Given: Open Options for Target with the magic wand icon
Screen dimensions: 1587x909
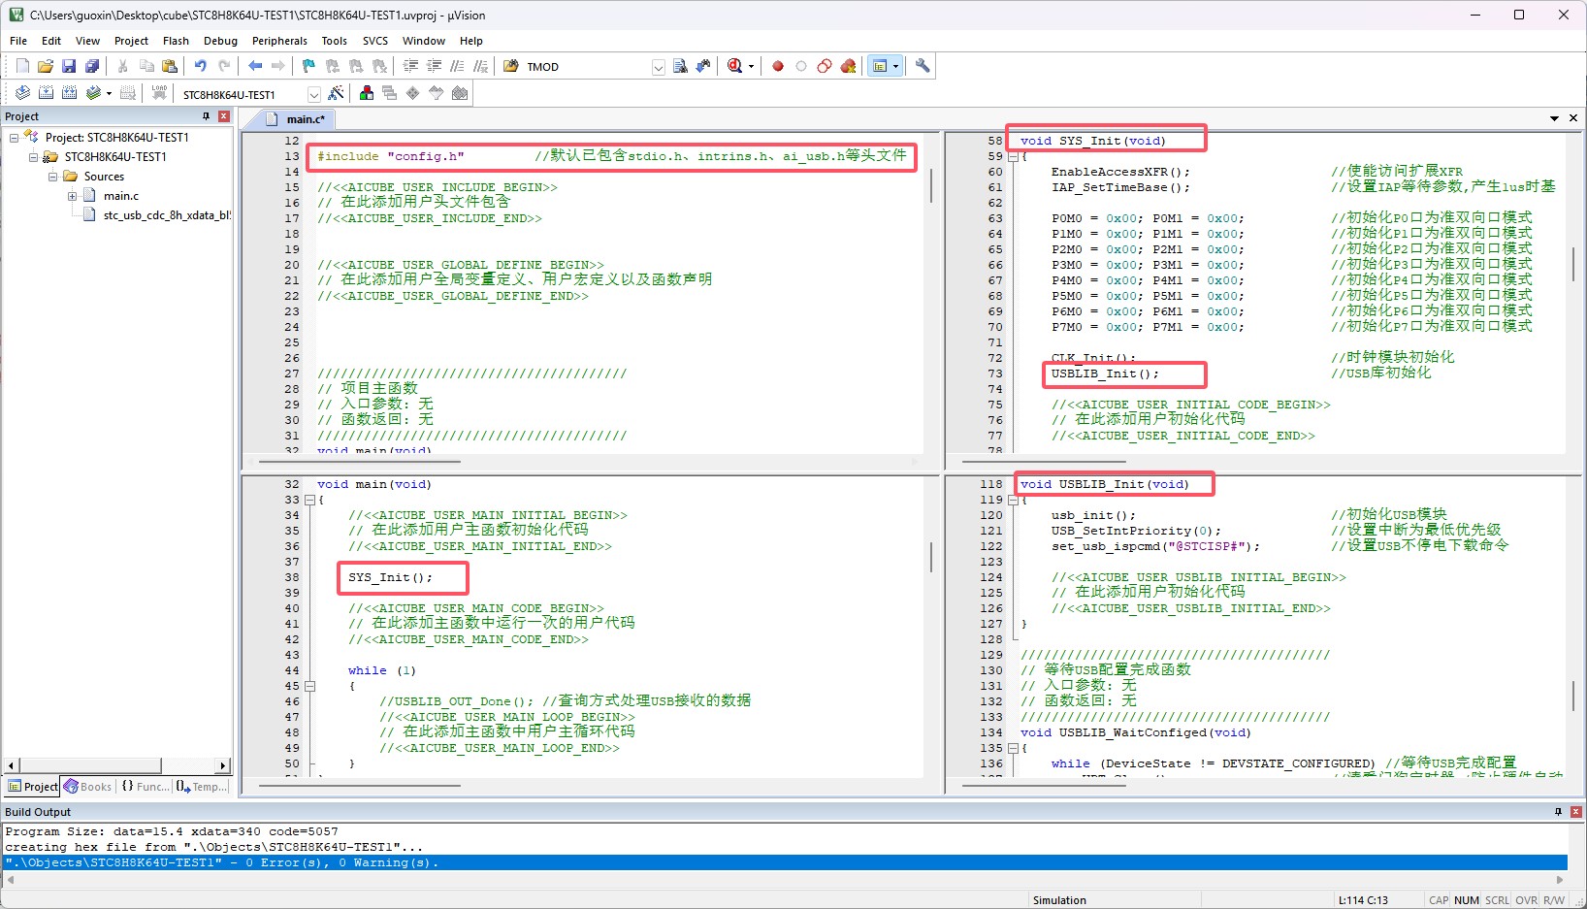Looking at the screenshot, I should [336, 93].
